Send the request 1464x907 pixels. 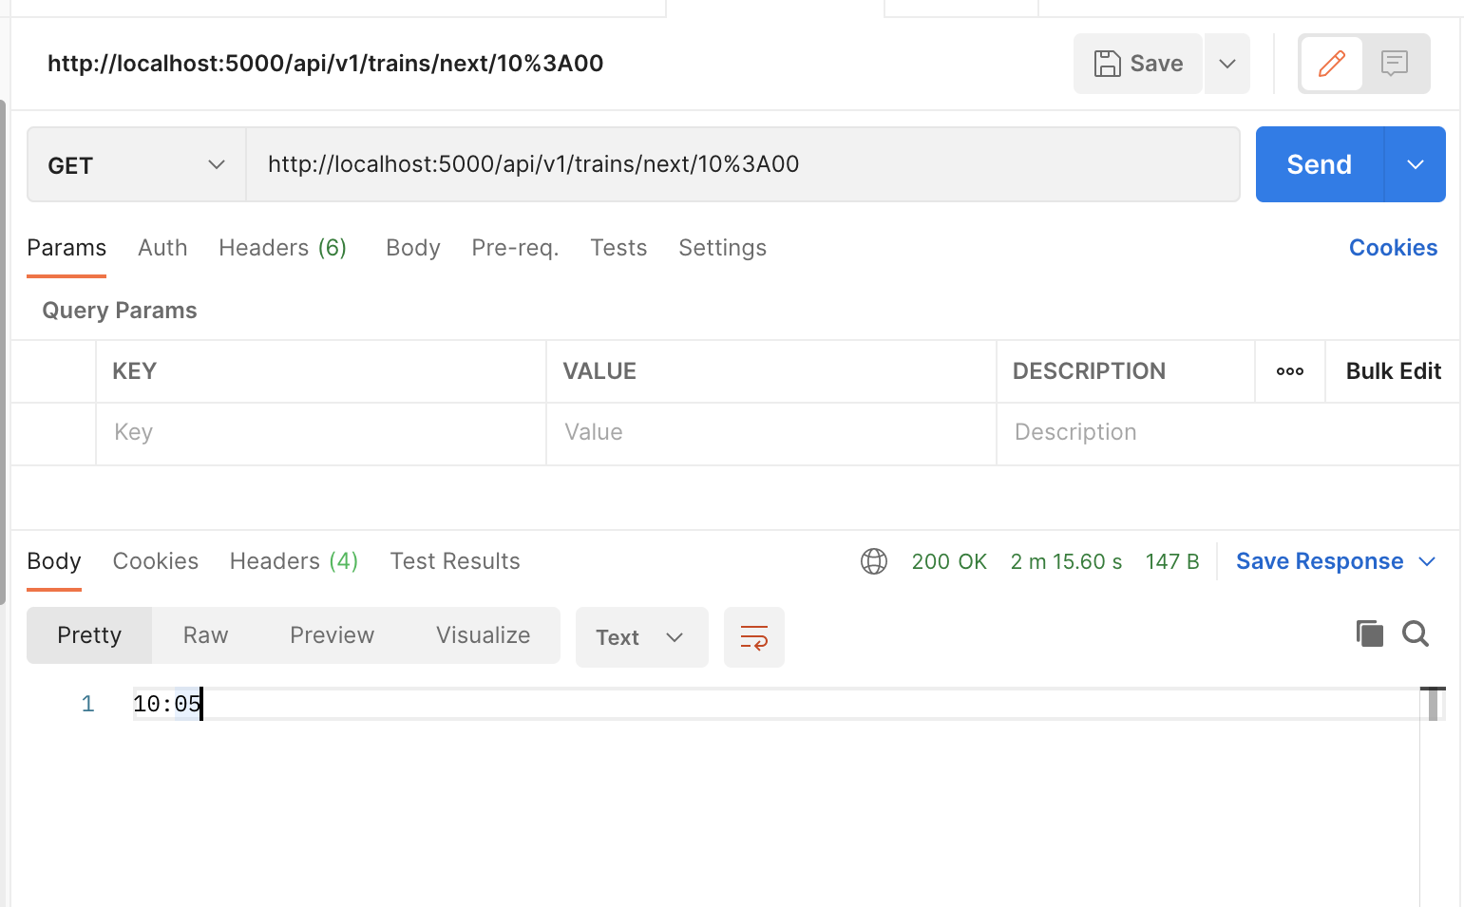tap(1320, 164)
